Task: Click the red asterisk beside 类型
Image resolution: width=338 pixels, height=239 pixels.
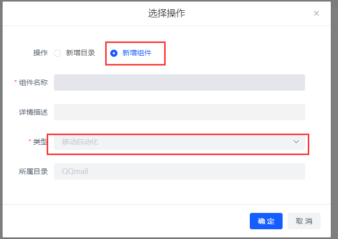Action: tap(30, 141)
